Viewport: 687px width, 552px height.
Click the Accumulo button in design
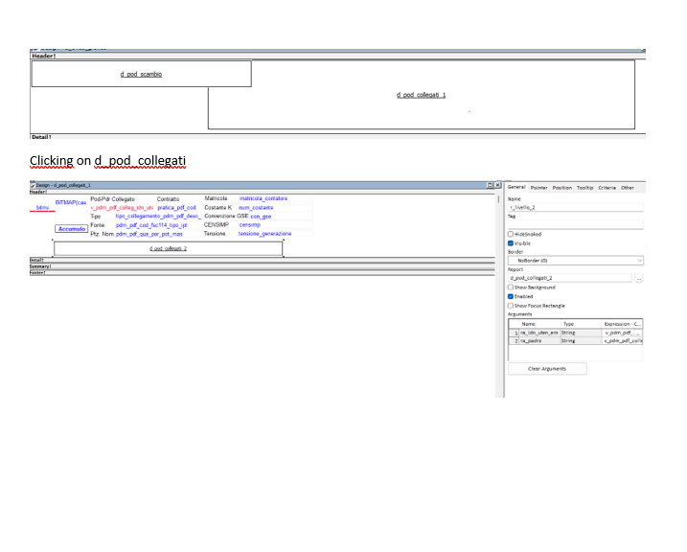pos(72,229)
